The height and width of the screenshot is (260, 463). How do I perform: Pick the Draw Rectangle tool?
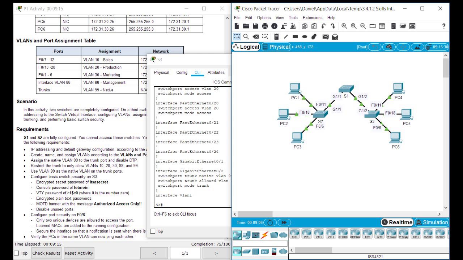click(x=295, y=36)
